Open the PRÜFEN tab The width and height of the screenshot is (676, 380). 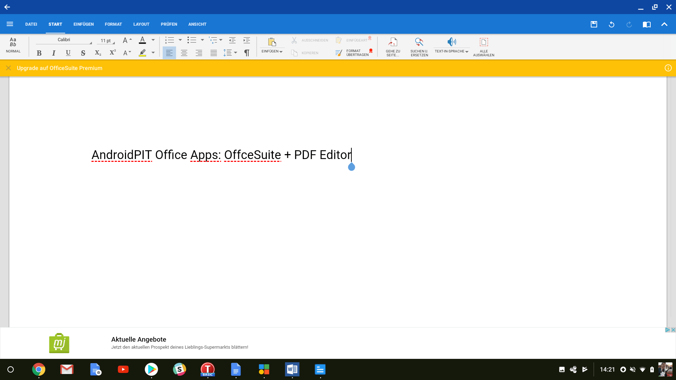169,24
